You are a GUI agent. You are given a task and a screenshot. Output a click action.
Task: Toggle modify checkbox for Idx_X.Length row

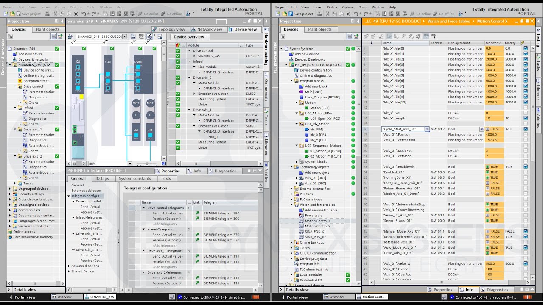[x=526, y=119]
